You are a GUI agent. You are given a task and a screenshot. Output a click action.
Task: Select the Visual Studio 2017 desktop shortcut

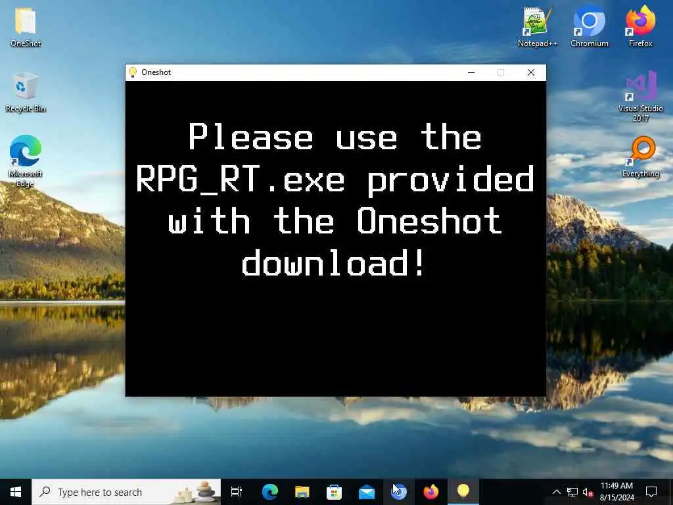(640, 96)
